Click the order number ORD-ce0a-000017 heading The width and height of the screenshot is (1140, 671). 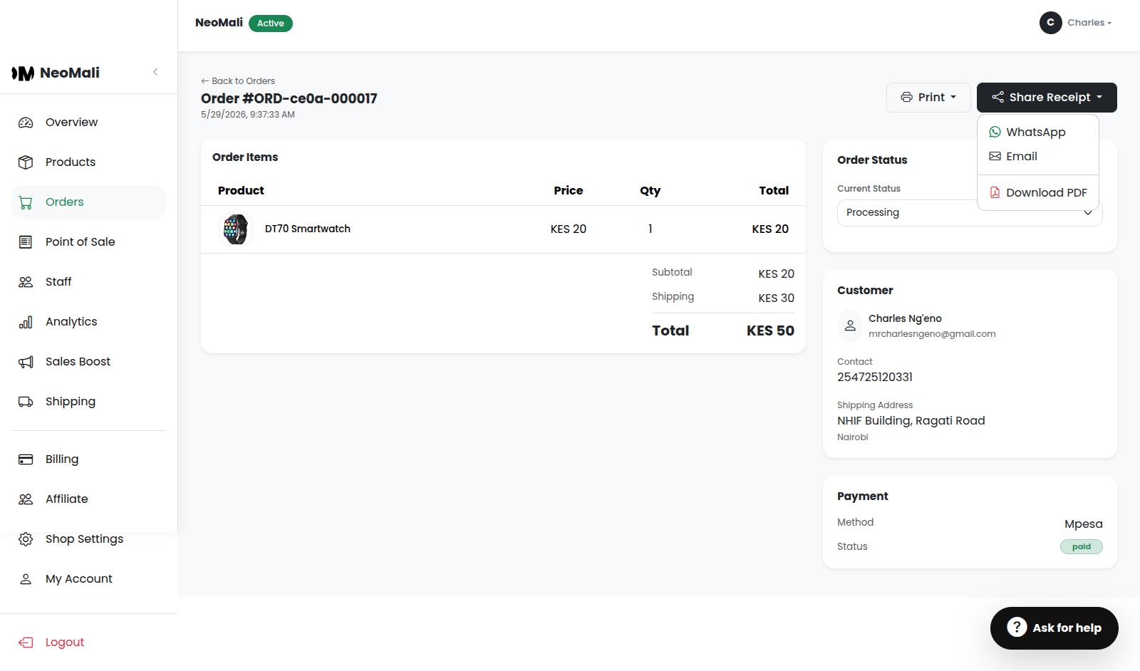(289, 98)
